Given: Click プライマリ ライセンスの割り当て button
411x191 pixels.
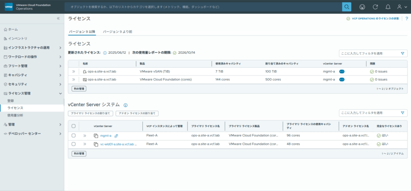Looking at the screenshot, I should click(91, 114).
